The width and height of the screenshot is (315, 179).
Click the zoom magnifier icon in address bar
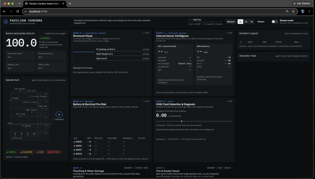tap(287, 11)
